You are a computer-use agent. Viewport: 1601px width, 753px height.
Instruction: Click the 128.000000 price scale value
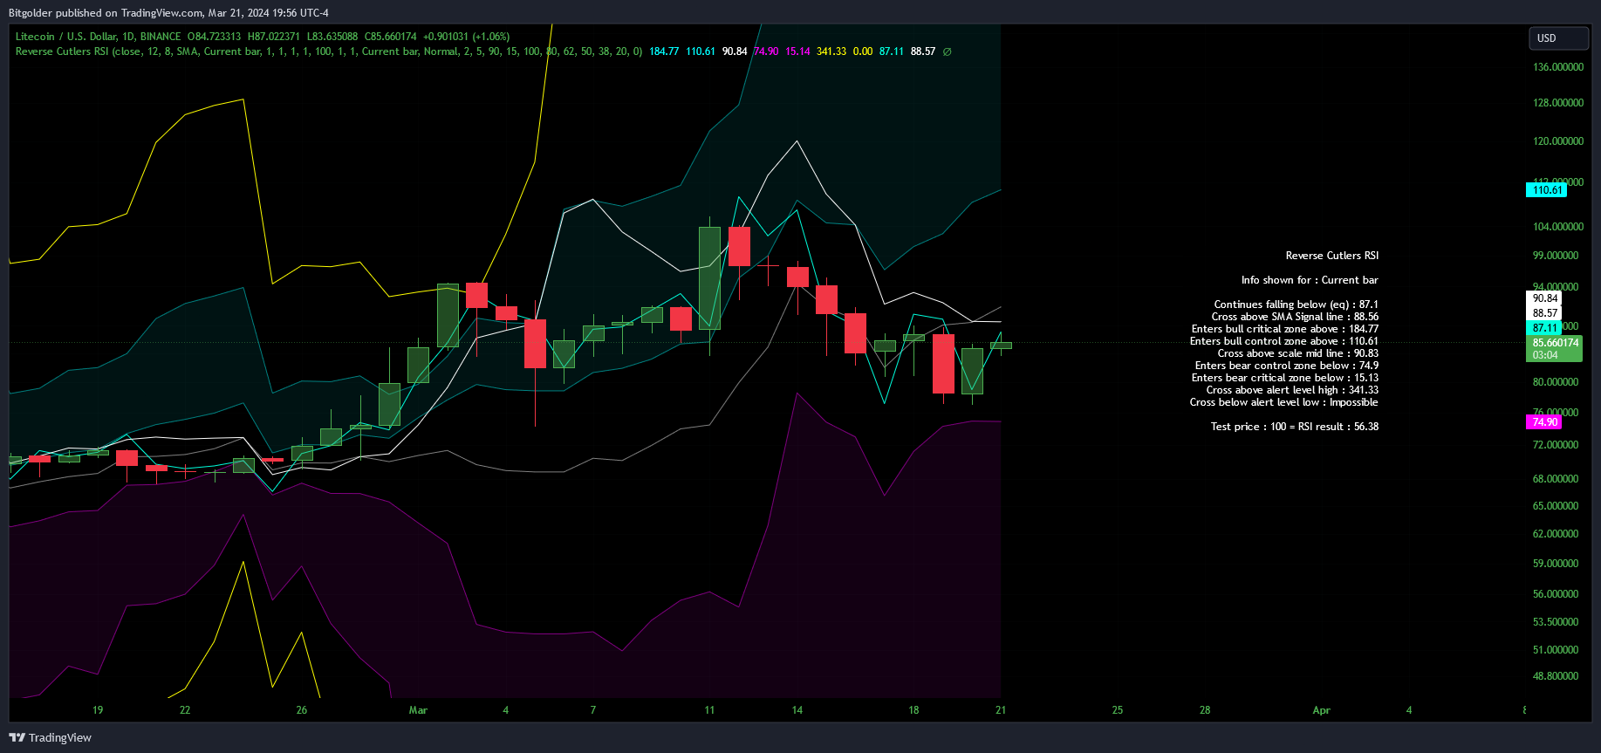tap(1557, 103)
